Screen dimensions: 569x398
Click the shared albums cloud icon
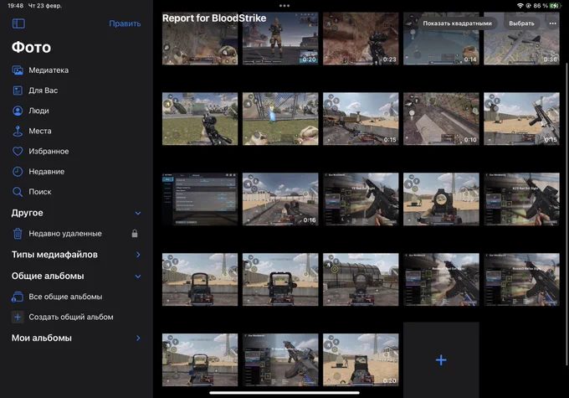coord(18,297)
